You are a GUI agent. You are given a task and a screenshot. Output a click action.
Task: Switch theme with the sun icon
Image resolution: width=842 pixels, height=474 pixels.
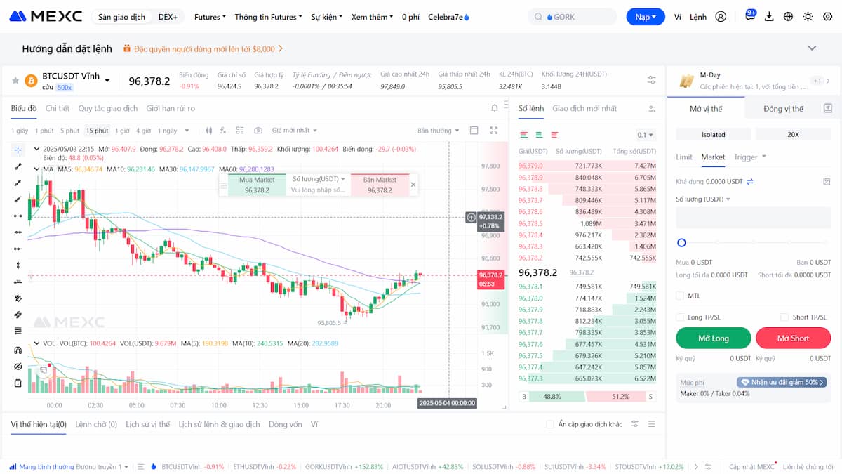point(808,17)
